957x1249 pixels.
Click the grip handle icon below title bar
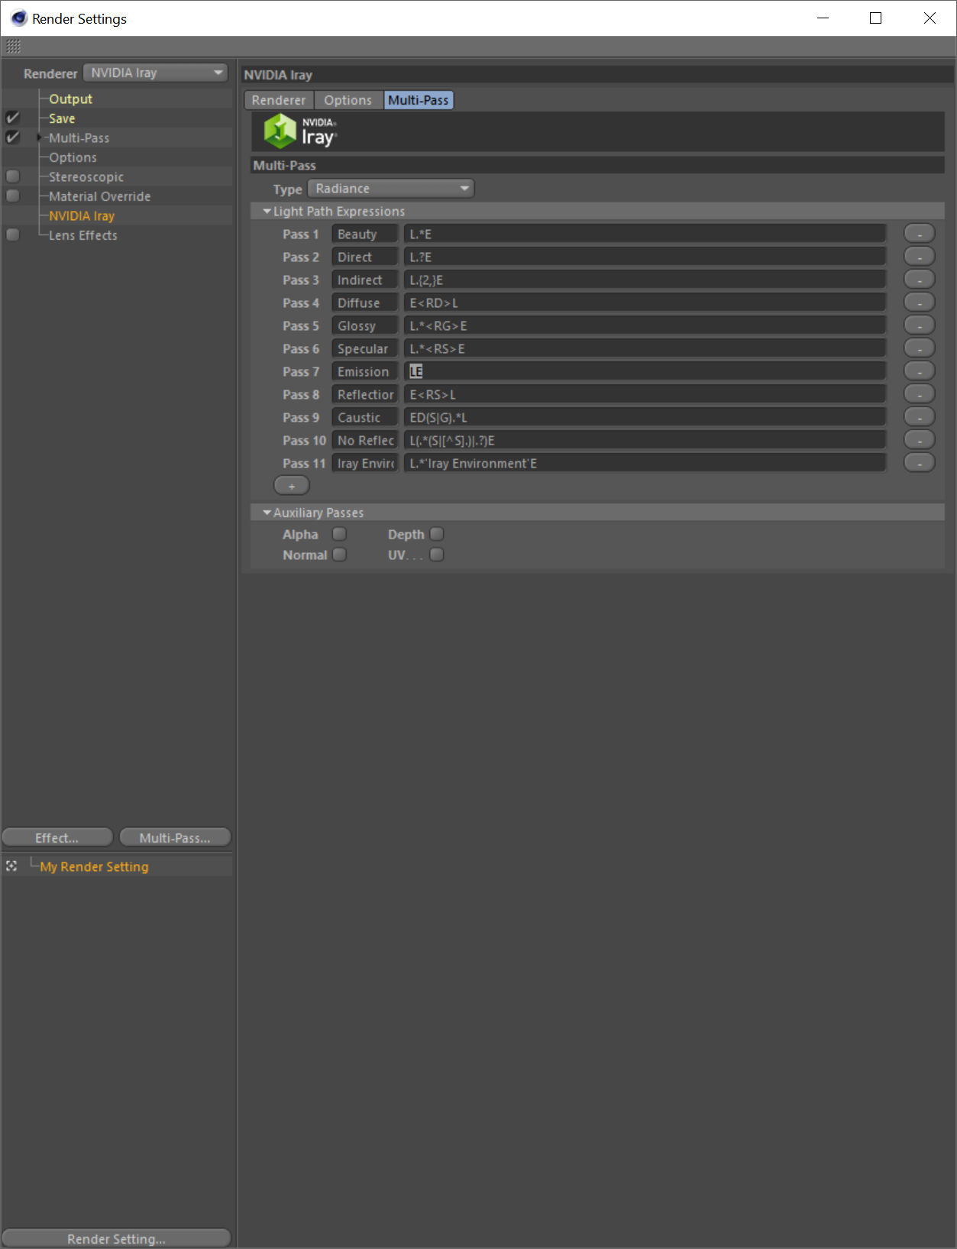13,47
